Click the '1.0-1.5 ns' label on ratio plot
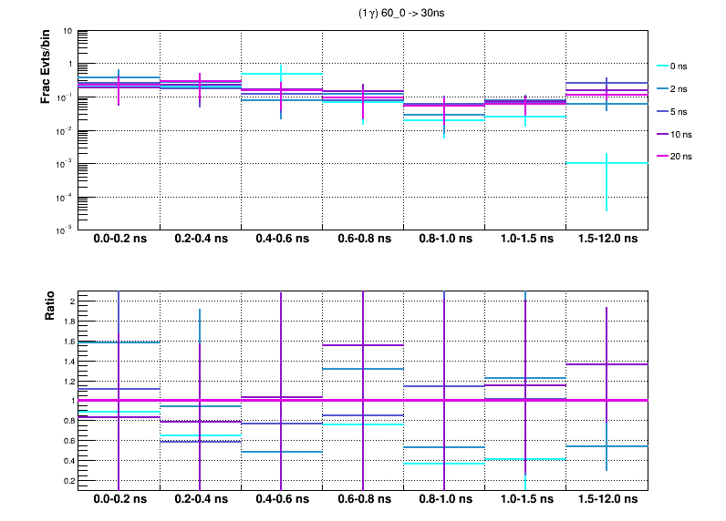Viewport: 726px width, 521px height. coord(526,500)
